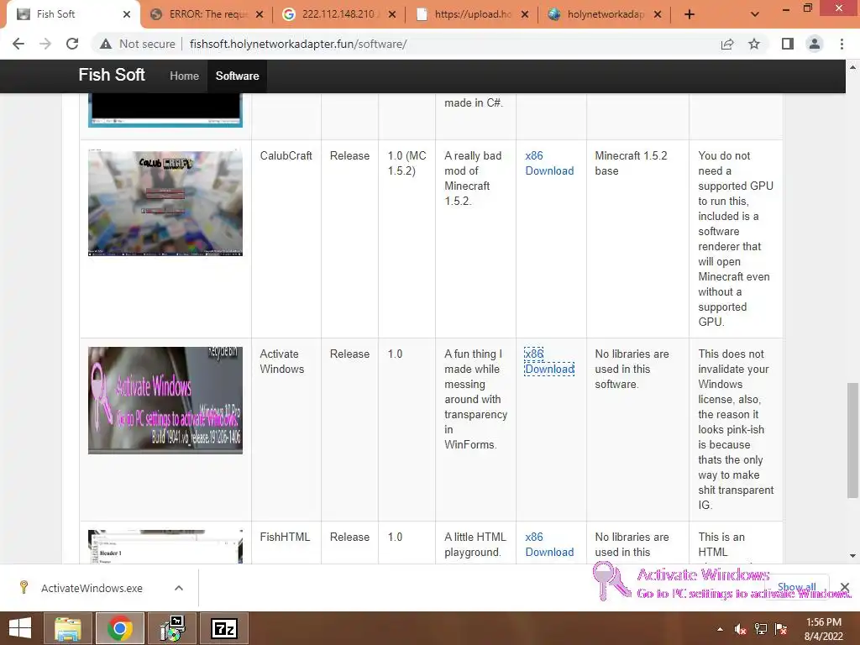
Task: Open 7-Zip from the taskbar
Action: [x=224, y=628]
